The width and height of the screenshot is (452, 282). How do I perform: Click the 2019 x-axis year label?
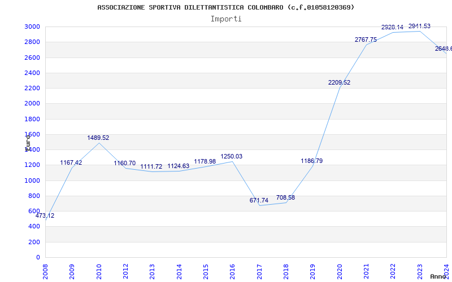coord(313,271)
